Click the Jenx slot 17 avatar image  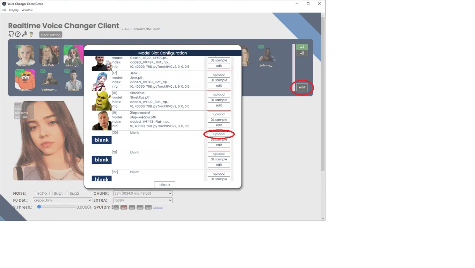click(101, 81)
